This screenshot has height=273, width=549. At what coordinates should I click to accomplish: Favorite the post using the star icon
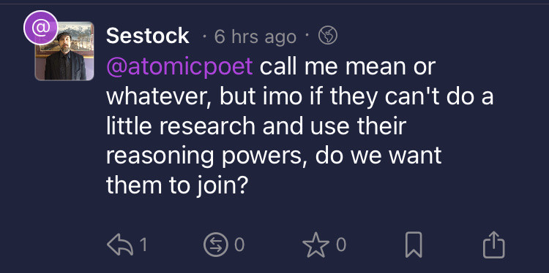(x=316, y=245)
